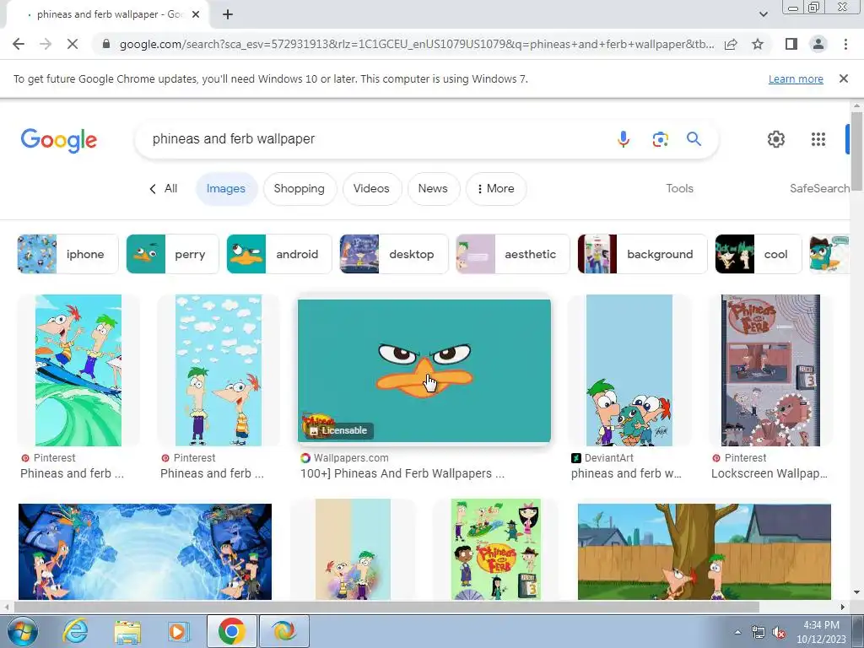The height and width of the screenshot is (648, 864).
Task: Click the search box with phineas and ferb wallpaper
Action: [x=375, y=139]
